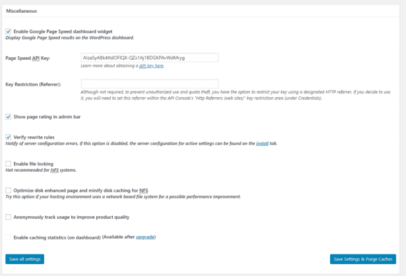The image size is (406, 276).
Task: Click the 'Key Restriction (Referrer):' label
Action: pyautogui.click(x=33, y=84)
